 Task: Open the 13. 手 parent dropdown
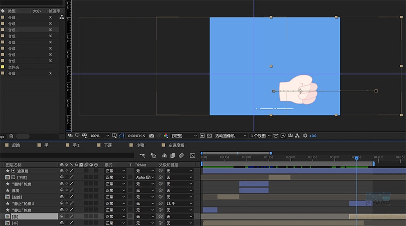179,204
